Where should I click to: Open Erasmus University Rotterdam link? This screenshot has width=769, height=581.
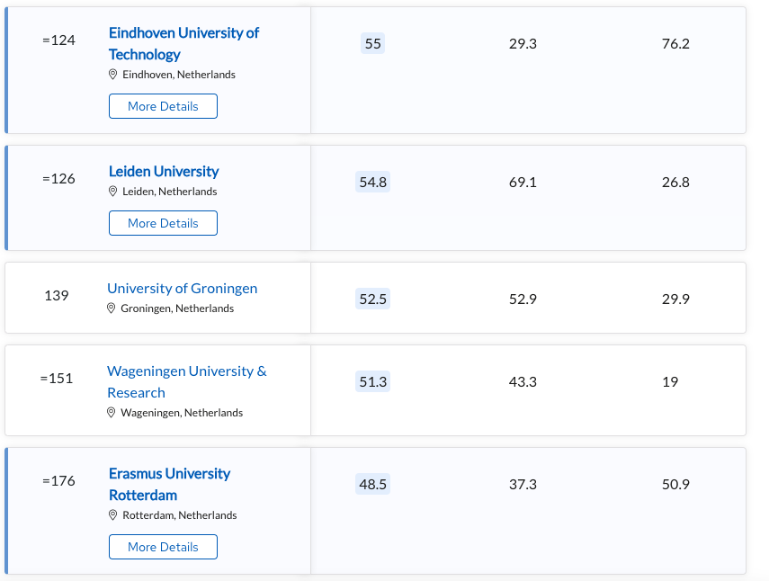tap(169, 484)
